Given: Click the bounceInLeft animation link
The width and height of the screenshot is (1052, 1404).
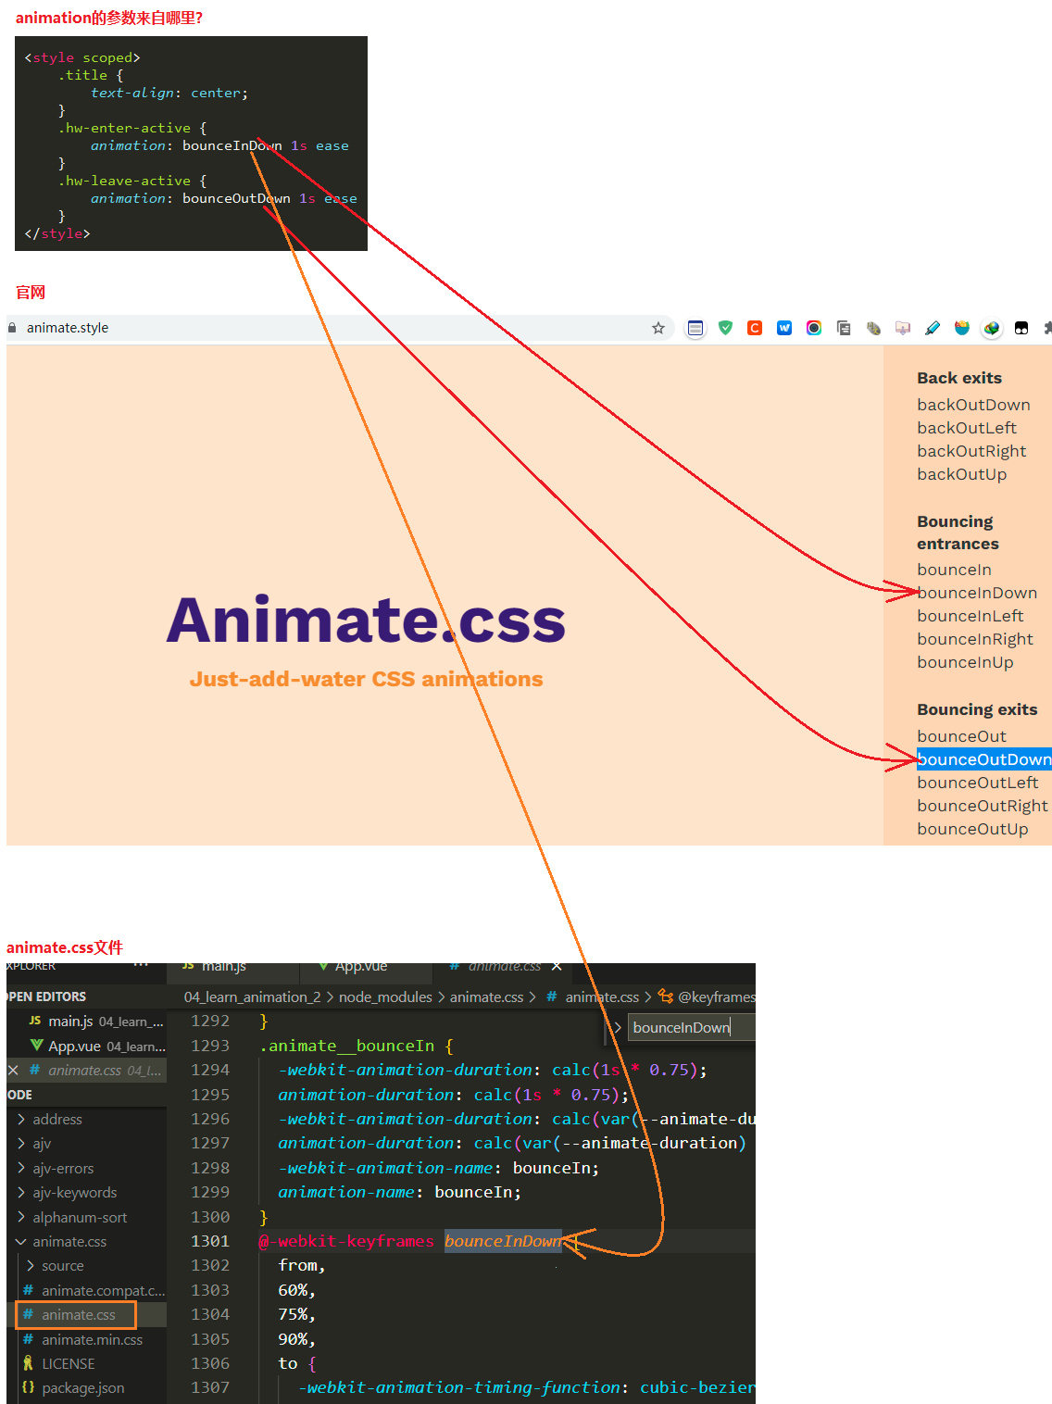Looking at the screenshot, I should click(x=971, y=616).
